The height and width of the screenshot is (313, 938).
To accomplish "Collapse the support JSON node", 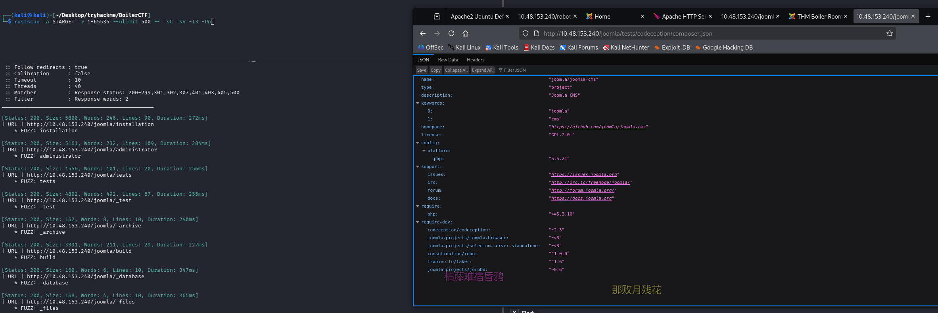I will pos(418,167).
